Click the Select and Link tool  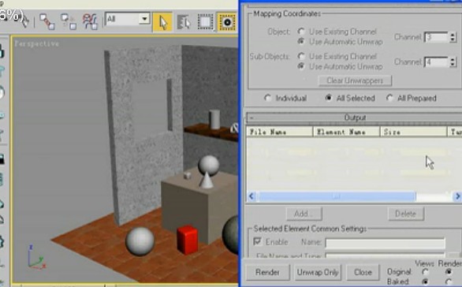point(47,22)
